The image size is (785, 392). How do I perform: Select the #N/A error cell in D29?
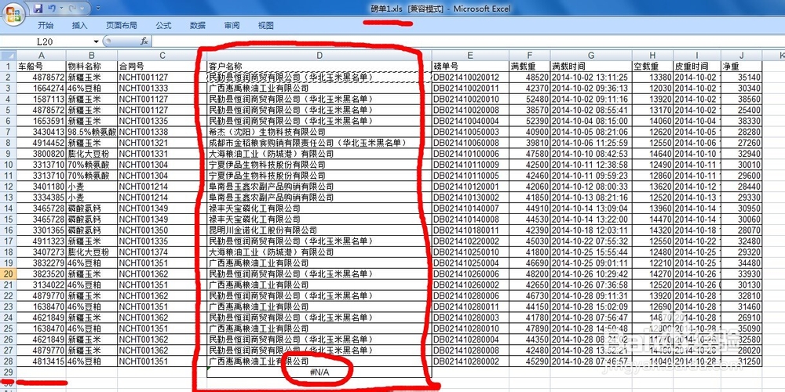[x=319, y=372]
